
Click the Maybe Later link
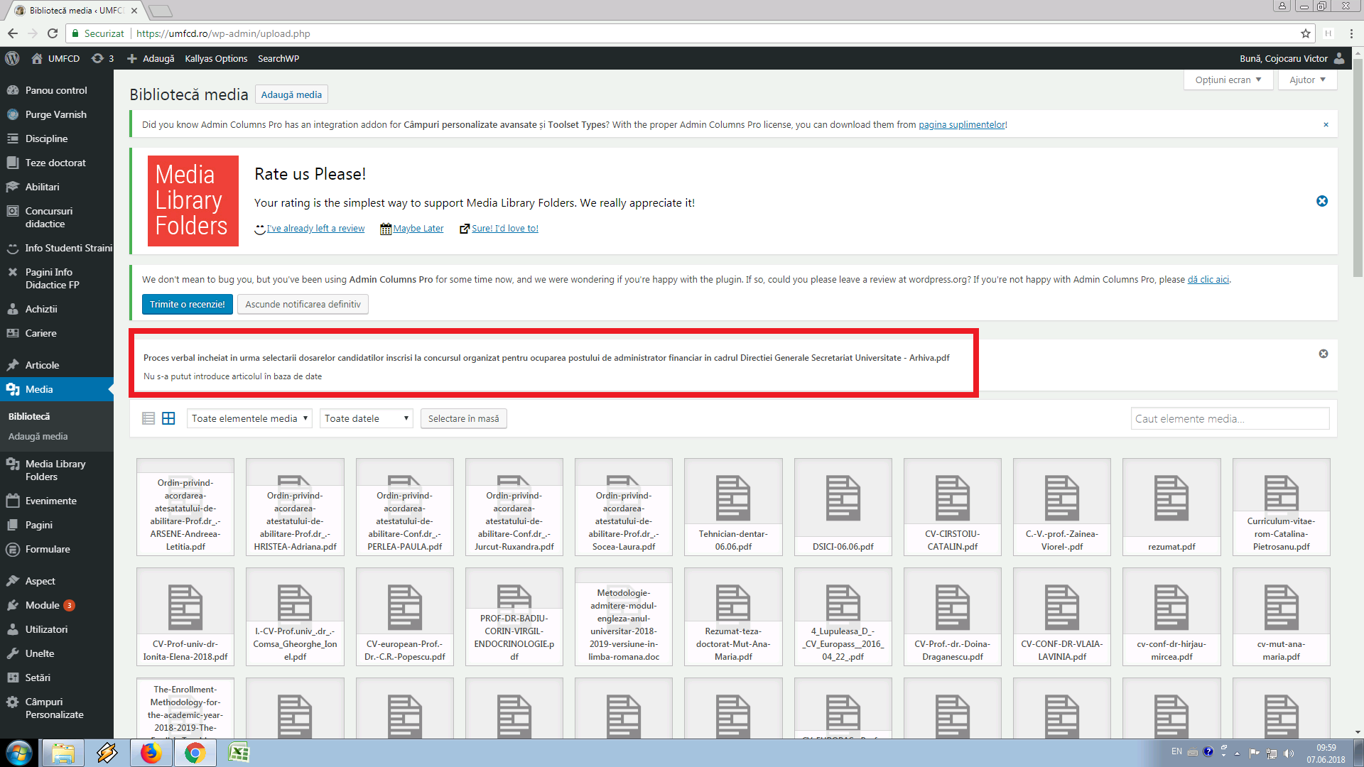pyautogui.click(x=418, y=229)
